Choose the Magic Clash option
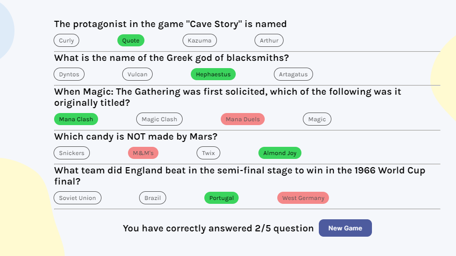 click(159, 119)
